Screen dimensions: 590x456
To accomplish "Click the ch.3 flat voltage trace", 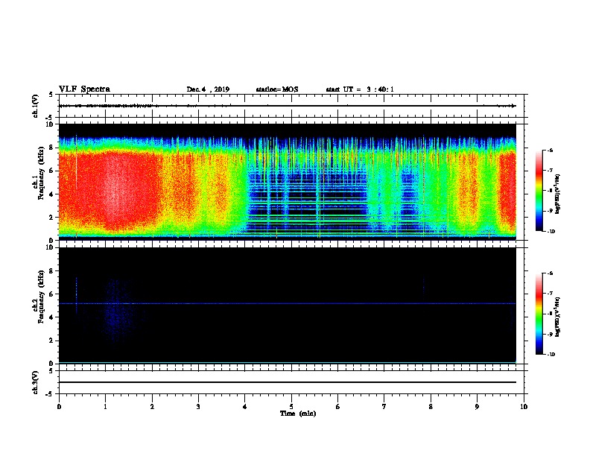I will click(288, 382).
